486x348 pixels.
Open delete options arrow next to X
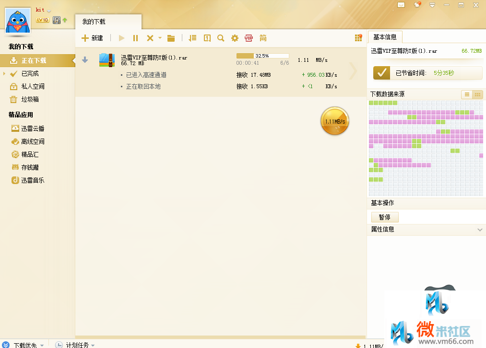click(x=160, y=38)
